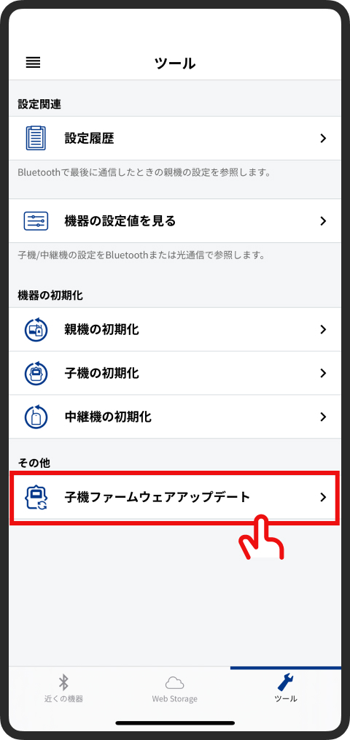Tap the Web Storage cloud icon
Screen dimensions: 350x740
(174, 683)
